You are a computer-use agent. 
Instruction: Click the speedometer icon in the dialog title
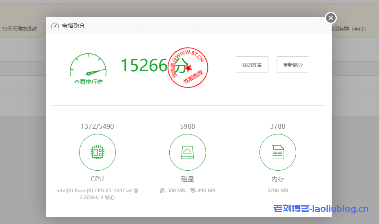click(55, 26)
